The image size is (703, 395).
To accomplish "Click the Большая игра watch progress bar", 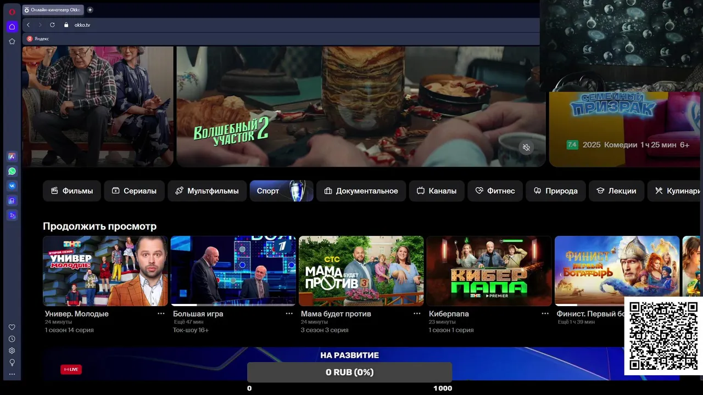I will click(233, 304).
